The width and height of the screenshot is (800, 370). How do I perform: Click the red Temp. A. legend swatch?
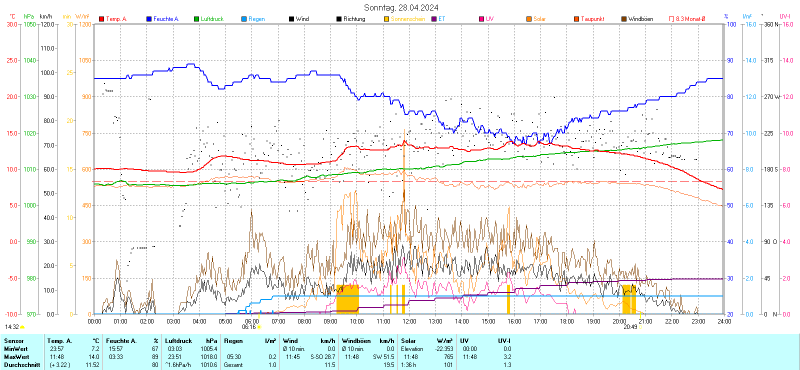click(x=101, y=19)
